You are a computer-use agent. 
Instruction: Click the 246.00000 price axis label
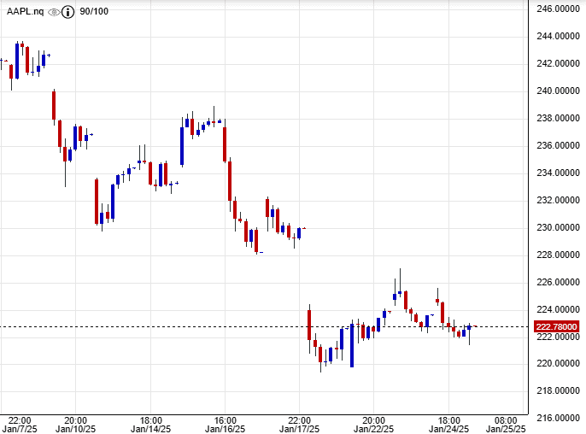(x=556, y=9)
